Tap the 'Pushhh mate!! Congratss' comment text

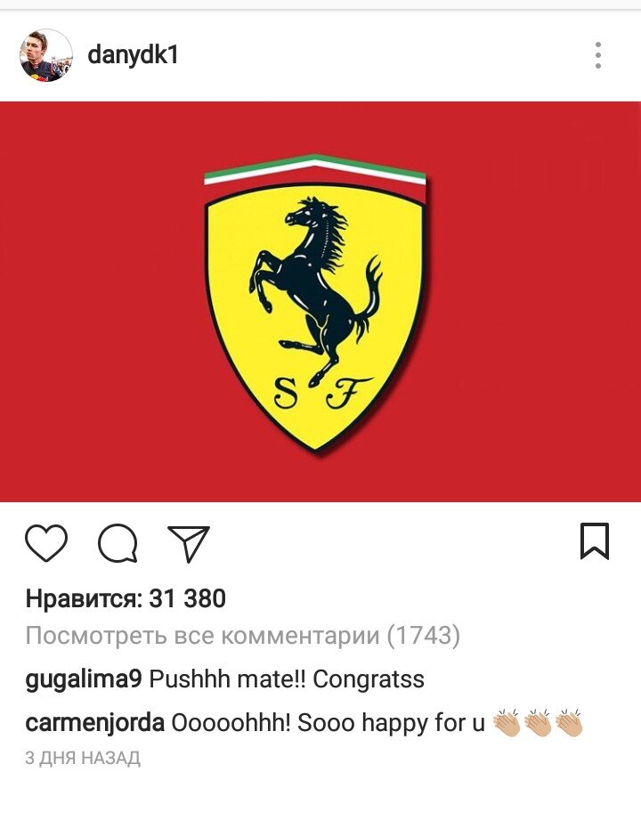point(287,679)
